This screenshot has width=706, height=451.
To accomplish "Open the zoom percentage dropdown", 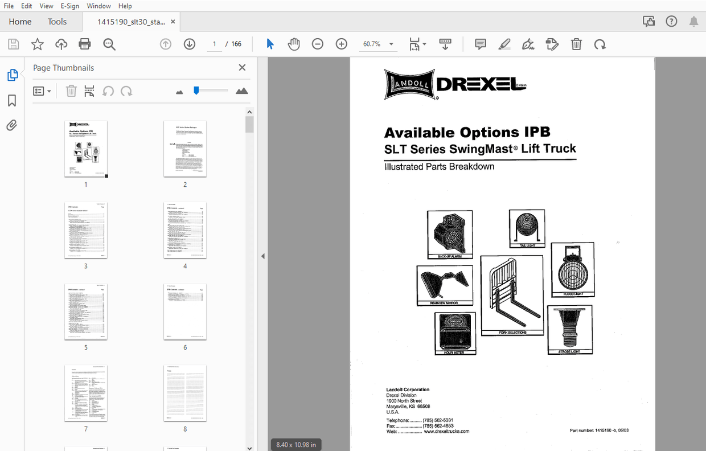I will click(391, 44).
